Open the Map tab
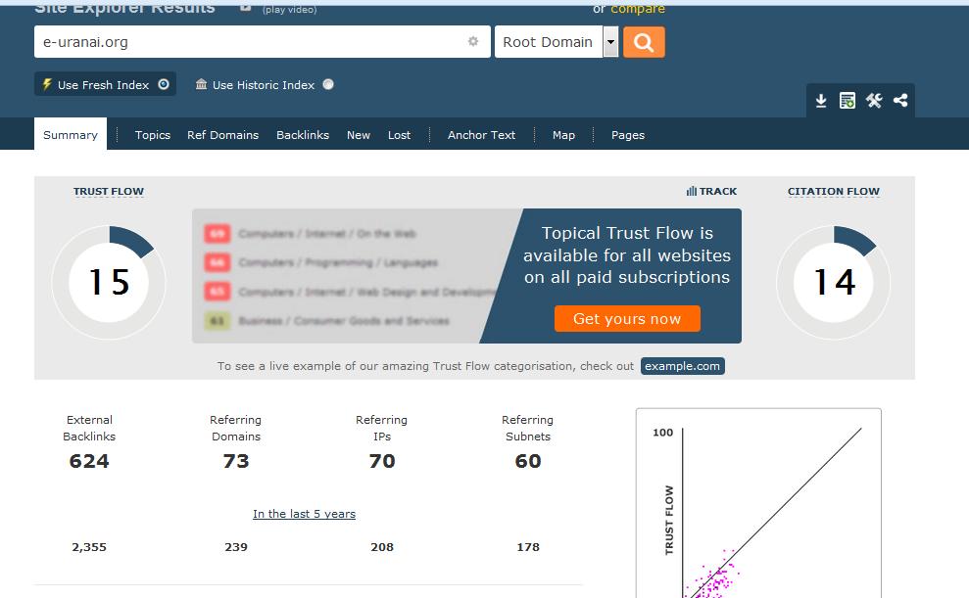This screenshot has width=969, height=598. tap(563, 135)
